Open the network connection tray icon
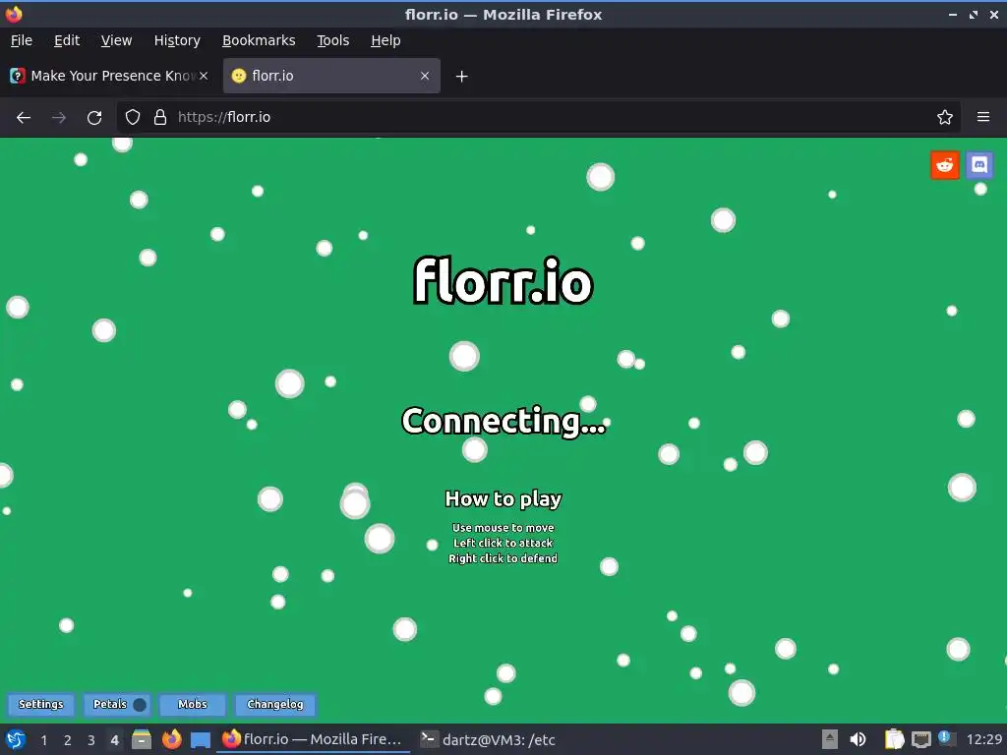Viewport: 1007px width, 755px height. point(920,739)
